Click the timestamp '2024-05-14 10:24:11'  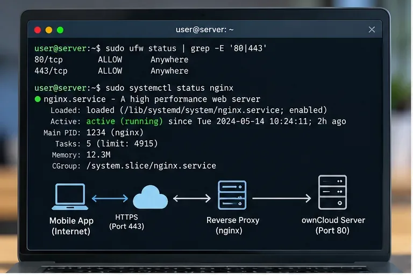click(262, 121)
